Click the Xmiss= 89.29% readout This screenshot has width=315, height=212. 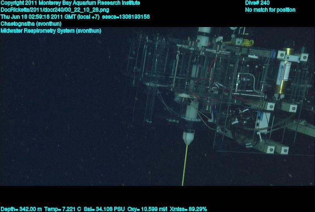(188, 209)
